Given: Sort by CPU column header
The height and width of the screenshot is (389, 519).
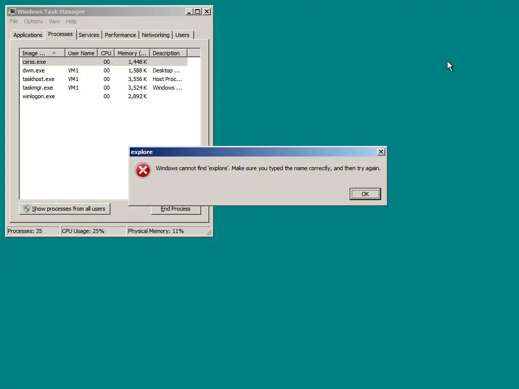Looking at the screenshot, I should pos(106,53).
